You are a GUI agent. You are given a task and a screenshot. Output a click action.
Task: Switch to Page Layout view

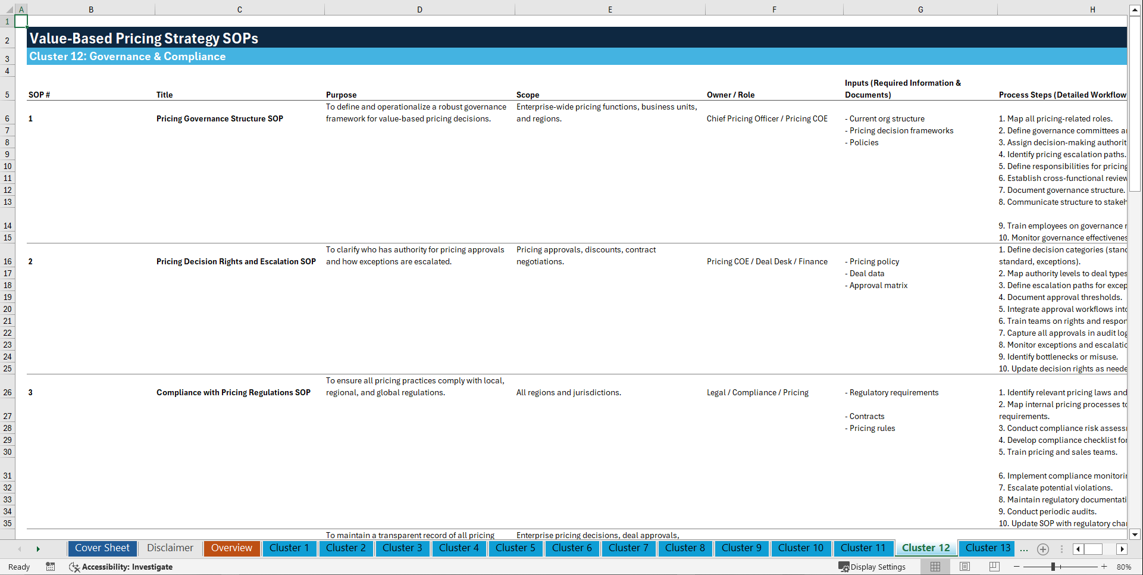pos(964,567)
